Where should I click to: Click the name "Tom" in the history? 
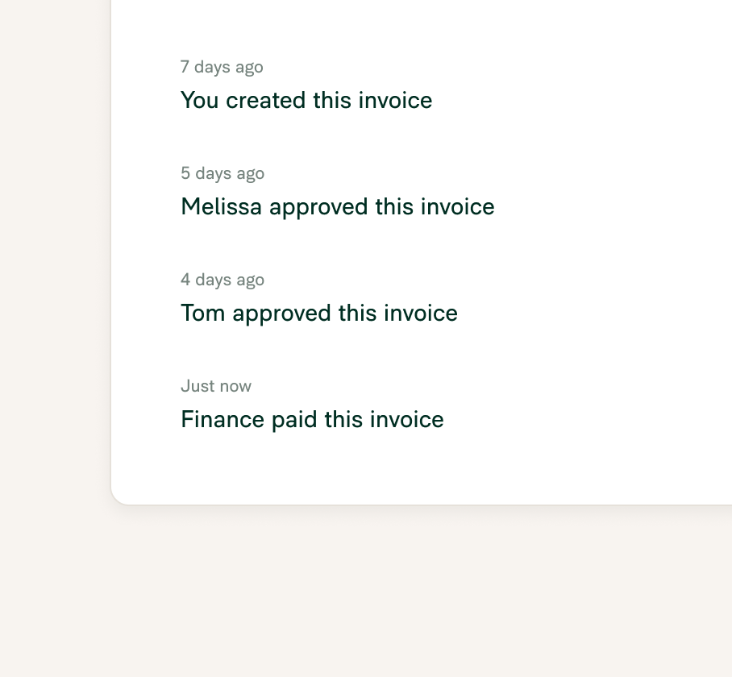(x=203, y=313)
